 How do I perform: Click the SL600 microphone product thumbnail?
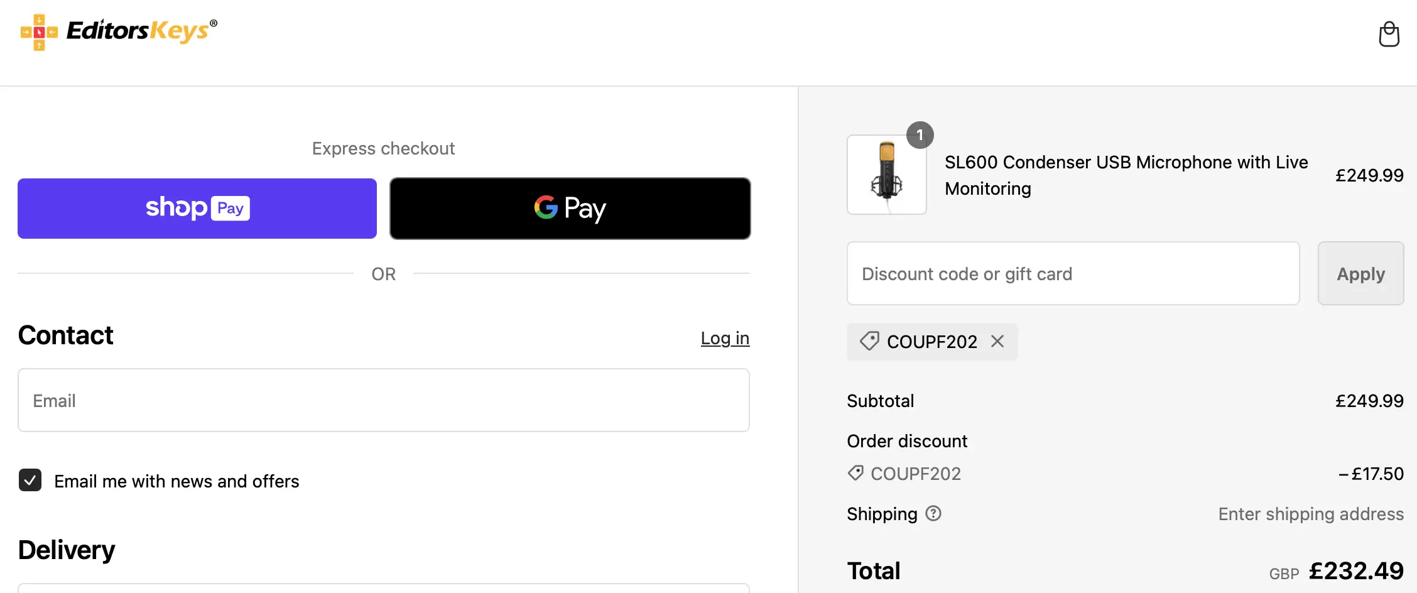click(886, 175)
